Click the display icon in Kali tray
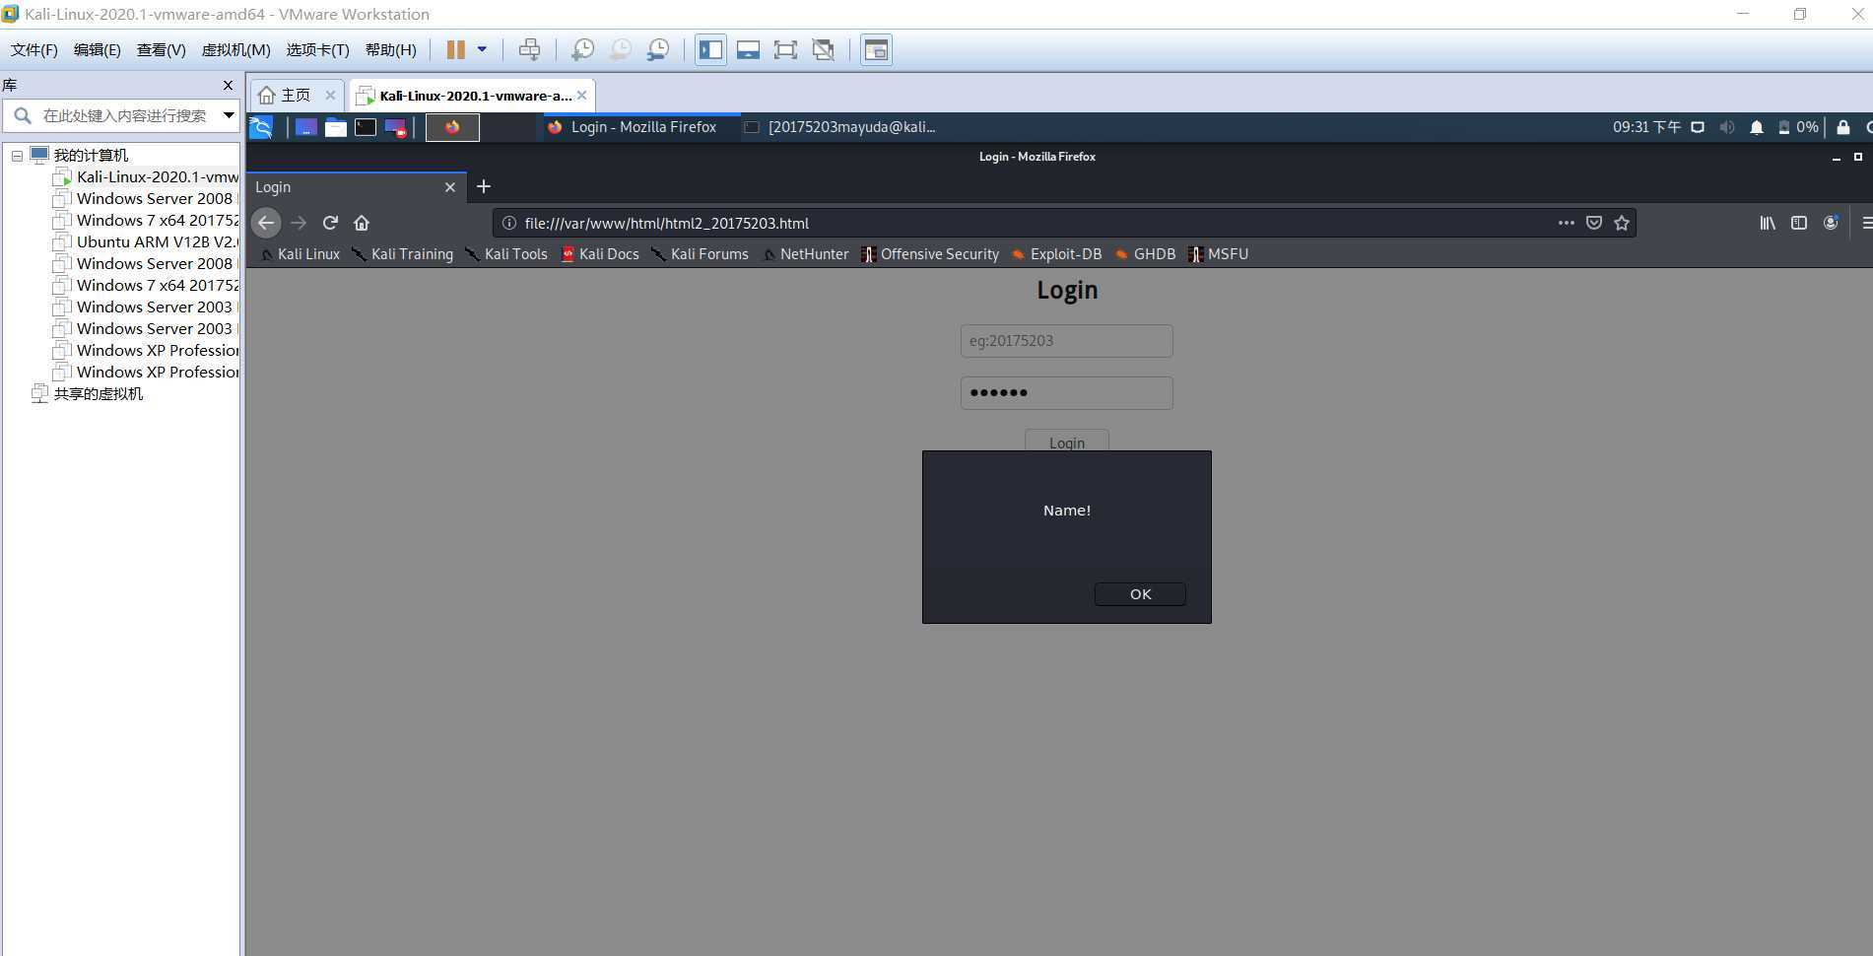Image resolution: width=1873 pixels, height=956 pixels. pyautogui.click(x=1698, y=127)
